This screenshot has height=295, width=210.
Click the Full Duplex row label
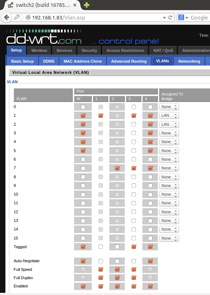(23, 278)
